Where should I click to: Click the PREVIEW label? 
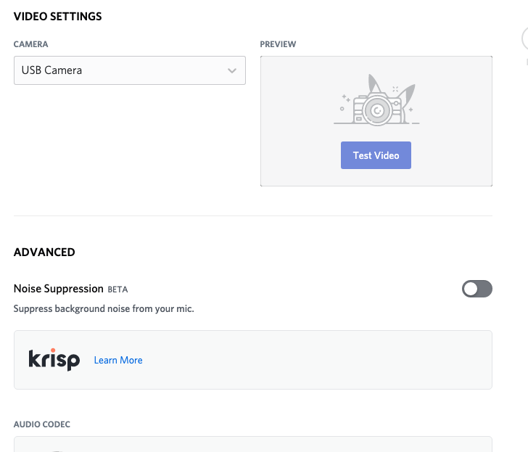point(278,44)
